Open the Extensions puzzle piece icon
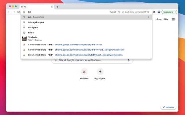 [x=154, y=12]
